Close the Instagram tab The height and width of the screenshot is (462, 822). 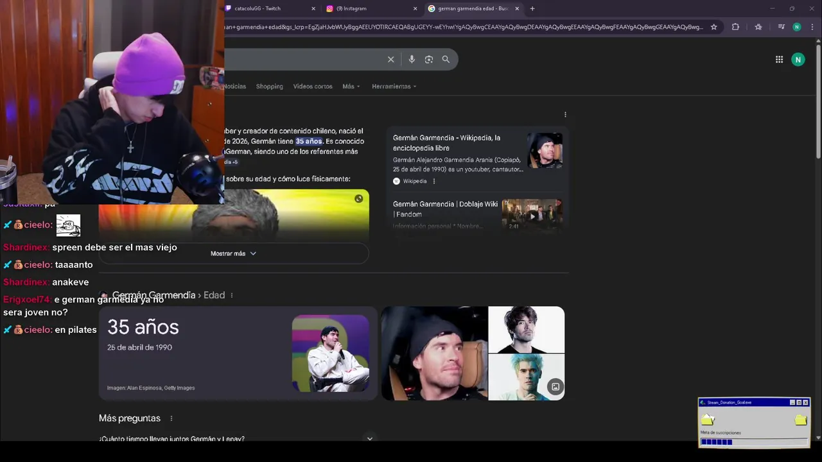(415, 8)
